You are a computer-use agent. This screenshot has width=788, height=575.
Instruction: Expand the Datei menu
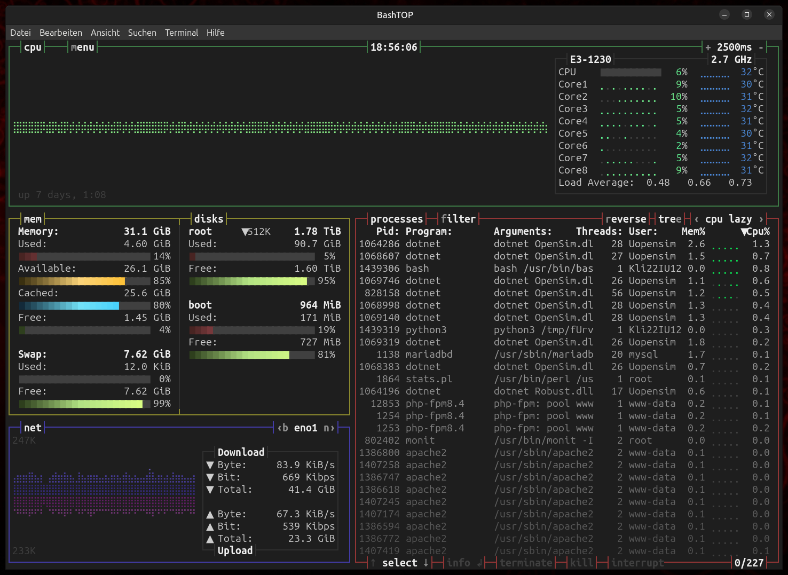point(20,33)
